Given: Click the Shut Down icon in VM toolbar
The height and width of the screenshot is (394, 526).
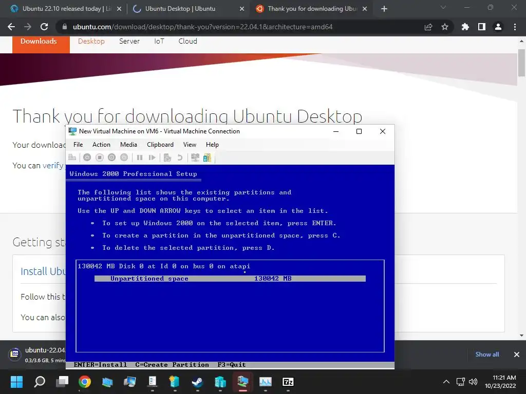Looking at the screenshot, I should (111, 157).
